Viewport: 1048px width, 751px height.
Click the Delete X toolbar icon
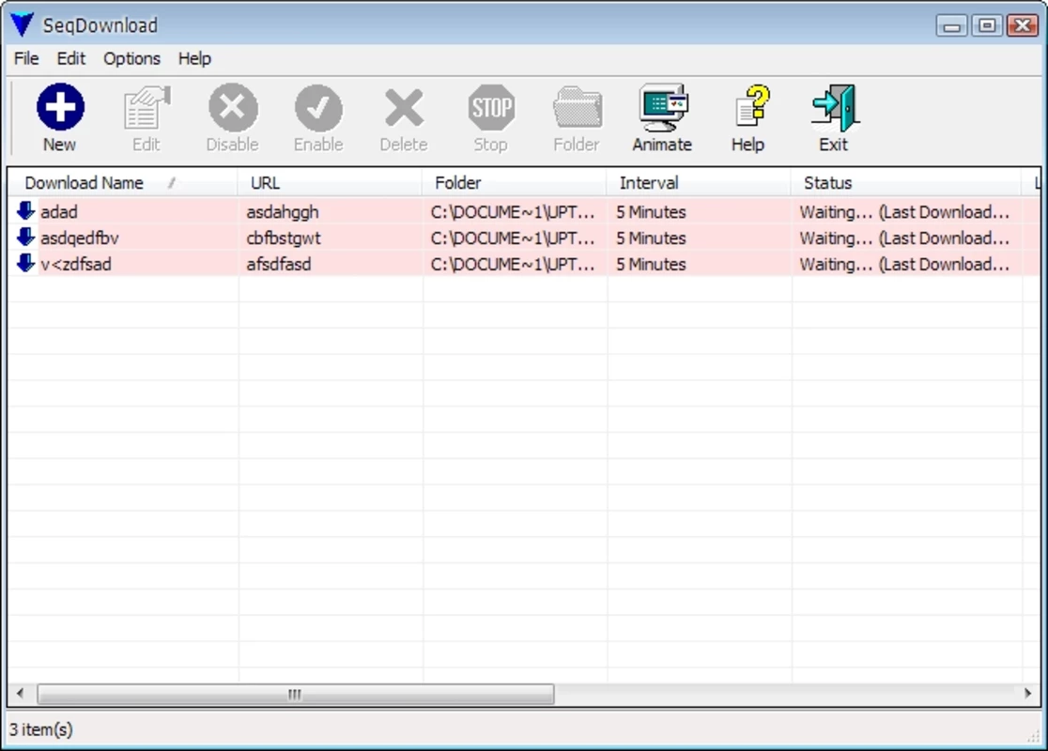click(404, 108)
